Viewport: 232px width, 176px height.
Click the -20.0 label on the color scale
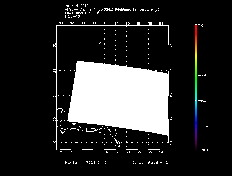(x=203, y=150)
